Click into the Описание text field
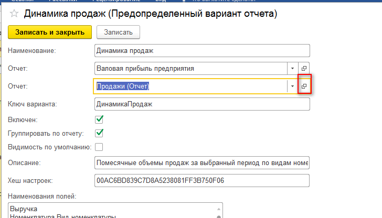 click(201, 163)
